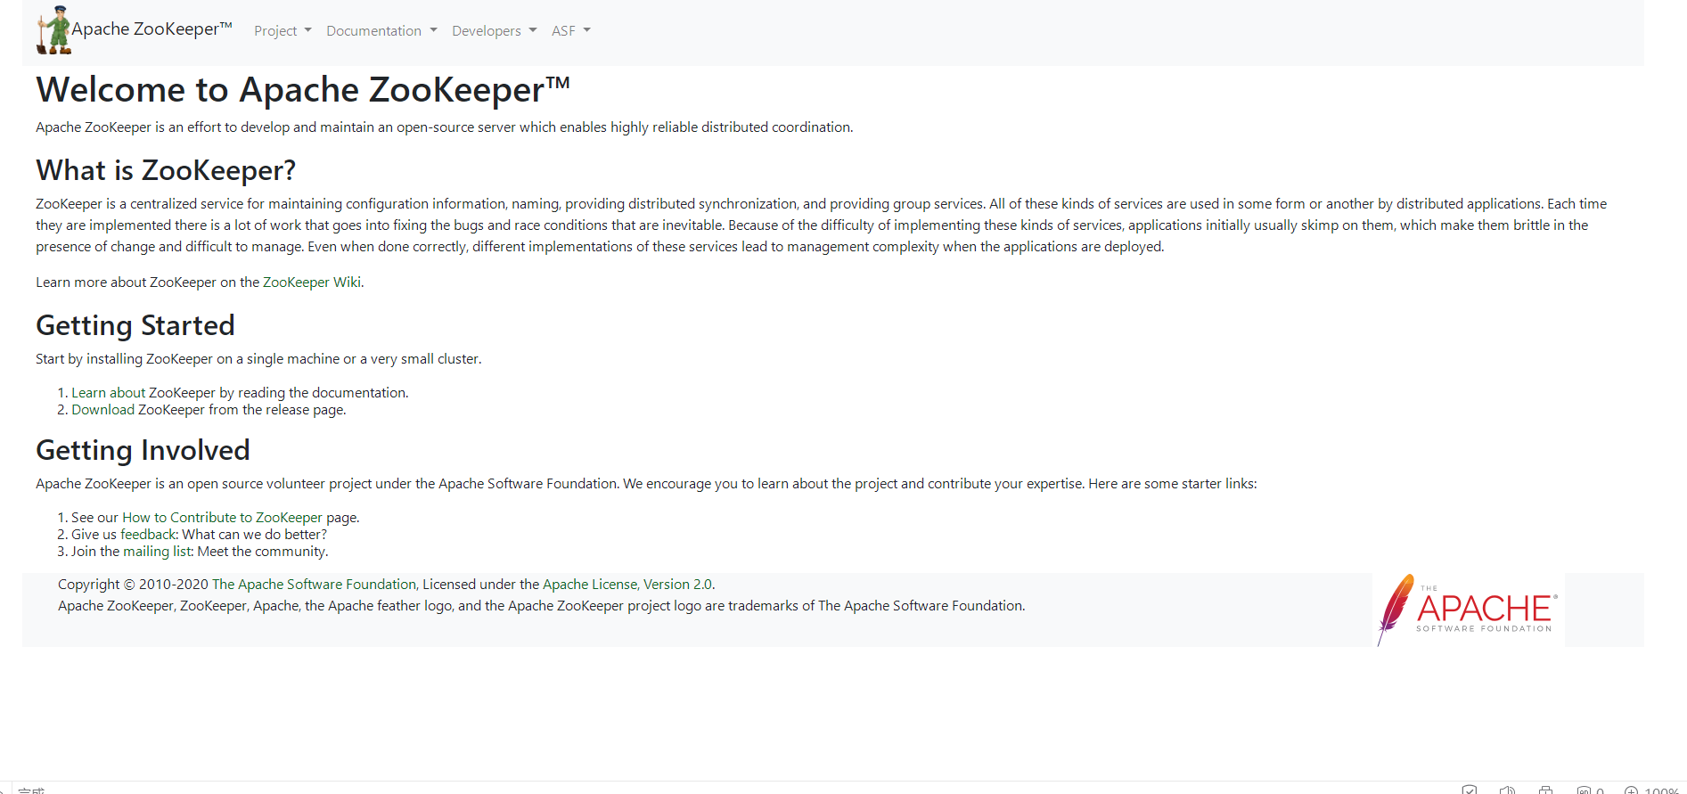Open How to Contribute to ZooKeeper

click(x=222, y=517)
